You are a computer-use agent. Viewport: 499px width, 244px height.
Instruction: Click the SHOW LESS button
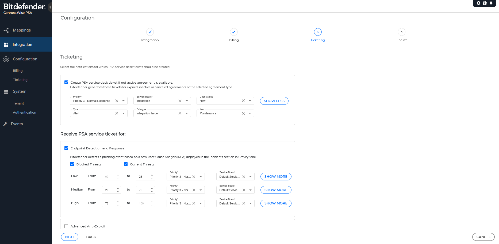[x=274, y=101]
